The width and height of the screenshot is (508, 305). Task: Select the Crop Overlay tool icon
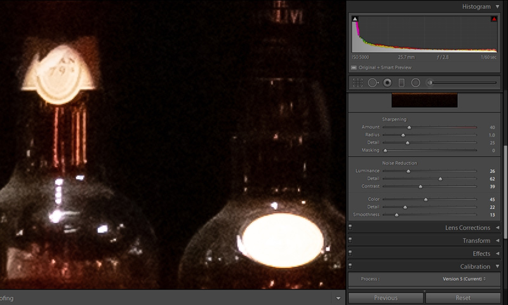click(358, 83)
